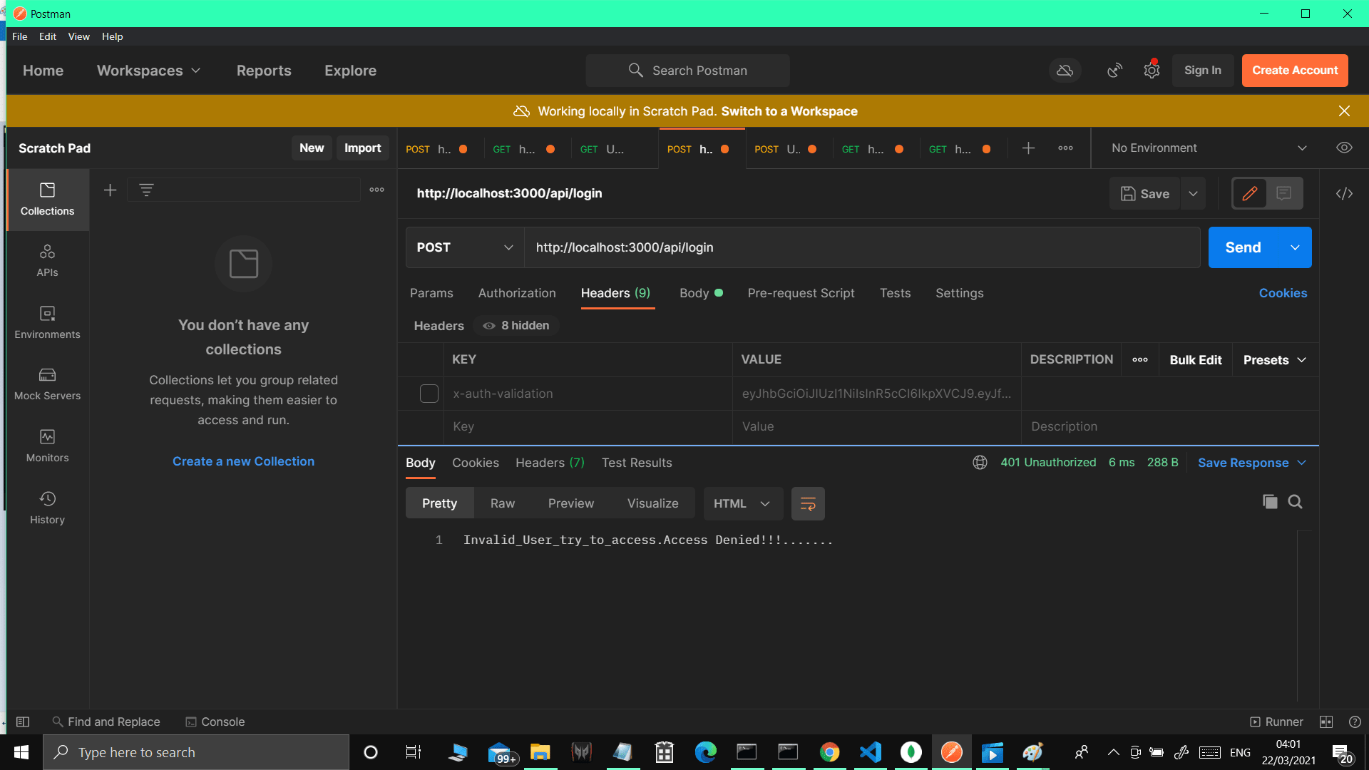Search within response using magnifier icon
The height and width of the screenshot is (770, 1369).
[x=1296, y=502]
